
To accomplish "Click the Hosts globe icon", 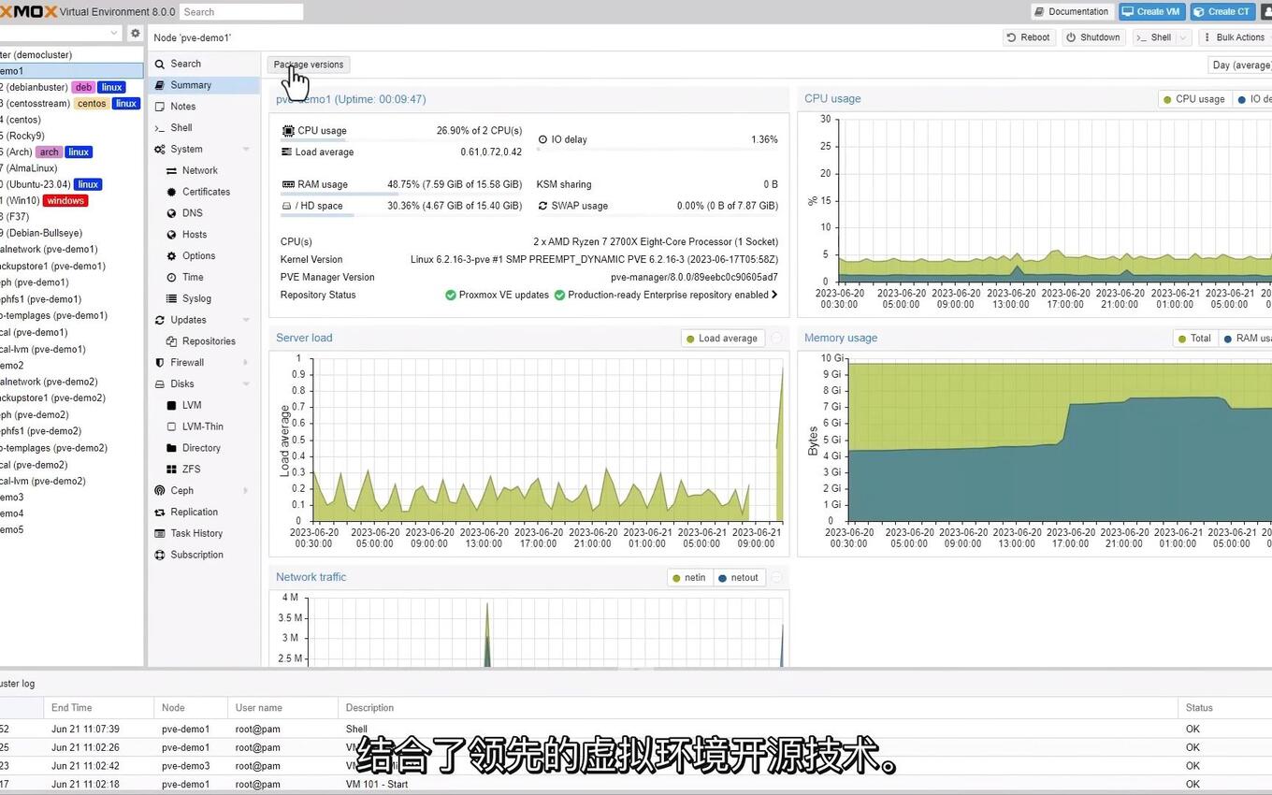I will (x=172, y=235).
